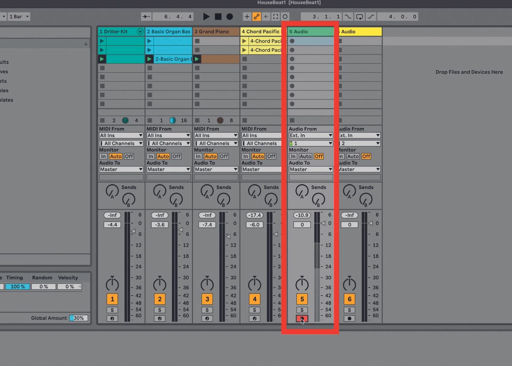Set Driller Kit monitor to In

tap(103, 156)
